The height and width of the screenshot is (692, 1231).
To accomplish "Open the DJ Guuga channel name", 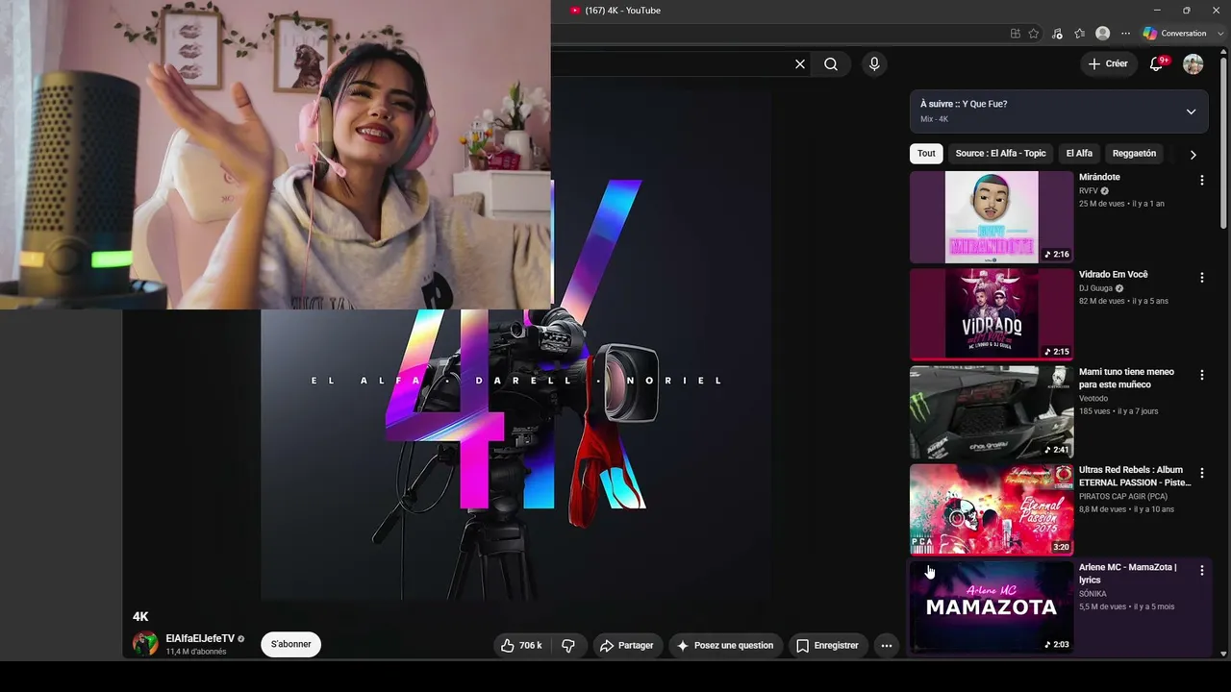I will pos(1095,288).
